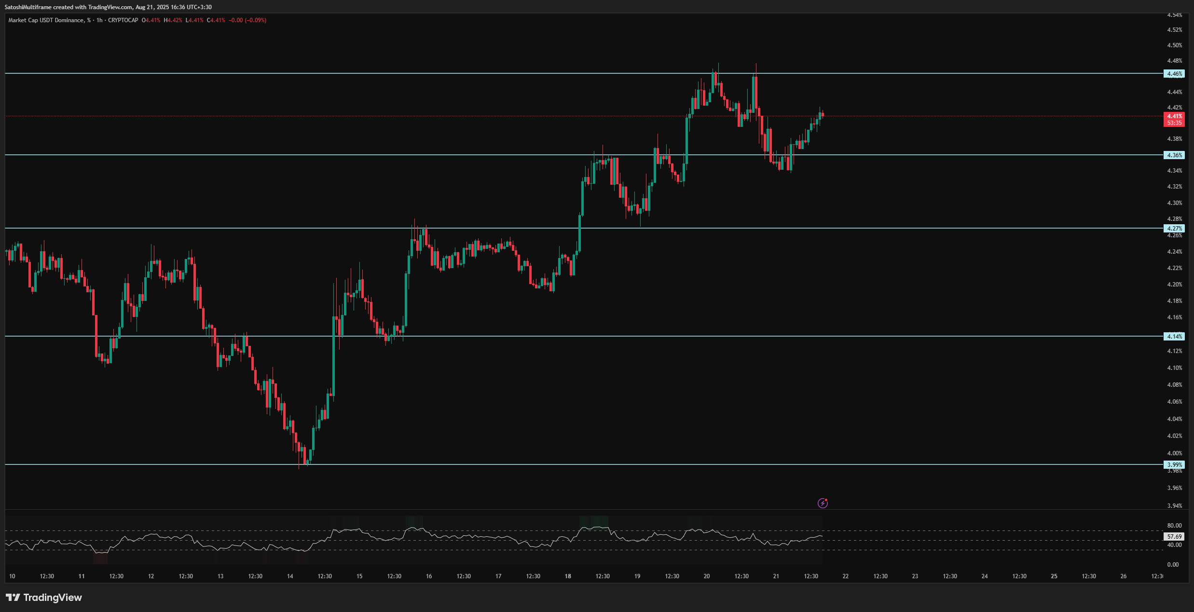Click the 4.20% price scale label
1194x612 pixels.
pyautogui.click(x=1174, y=285)
